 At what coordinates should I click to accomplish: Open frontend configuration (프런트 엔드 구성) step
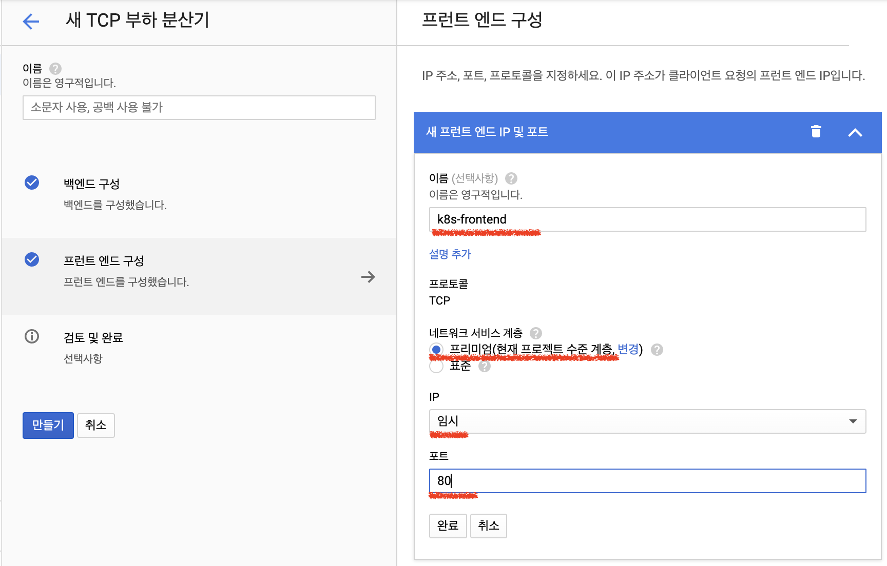point(199,276)
